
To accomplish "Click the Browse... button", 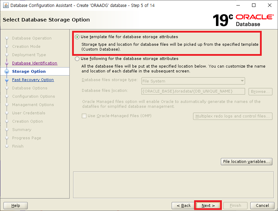I will click(x=260, y=91).
